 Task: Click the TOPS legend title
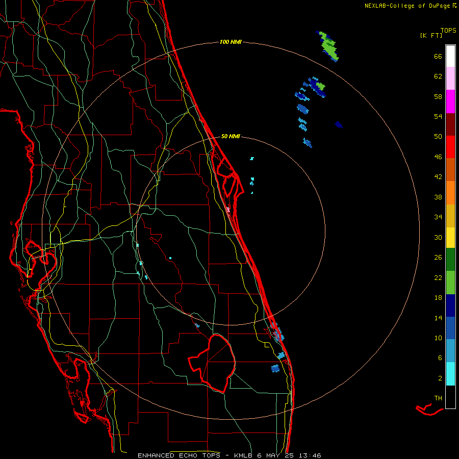448,30
